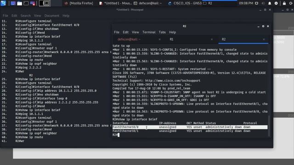The height and width of the screenshot is (165, 294).
Task: Open the volume control tray icon
Action: pos(263,3)
